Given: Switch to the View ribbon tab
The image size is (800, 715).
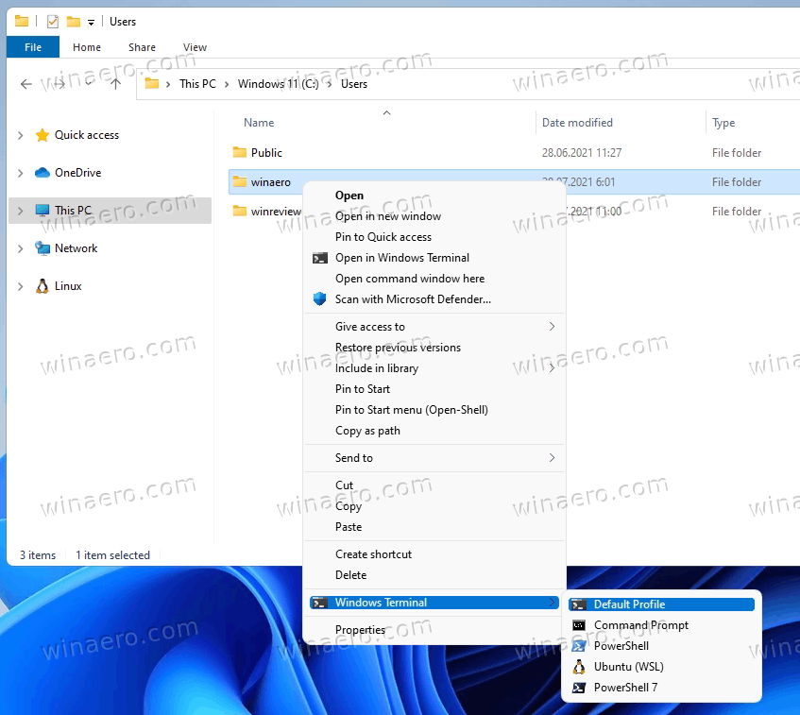Looking at the screenshot, I should [x=195, y=47].
